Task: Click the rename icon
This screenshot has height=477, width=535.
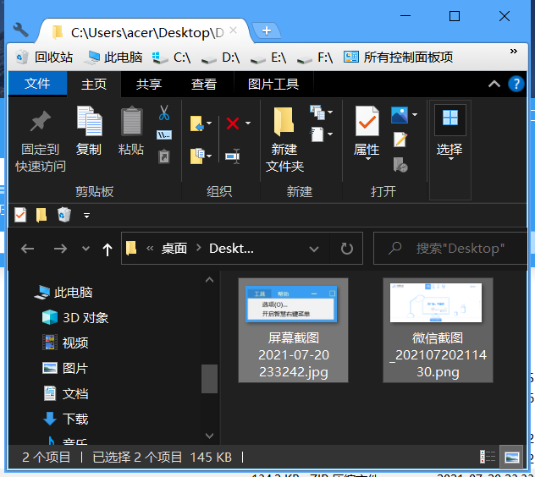Action: click(x=233, y=156)
